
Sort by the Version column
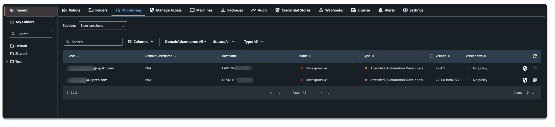[443, 56]
